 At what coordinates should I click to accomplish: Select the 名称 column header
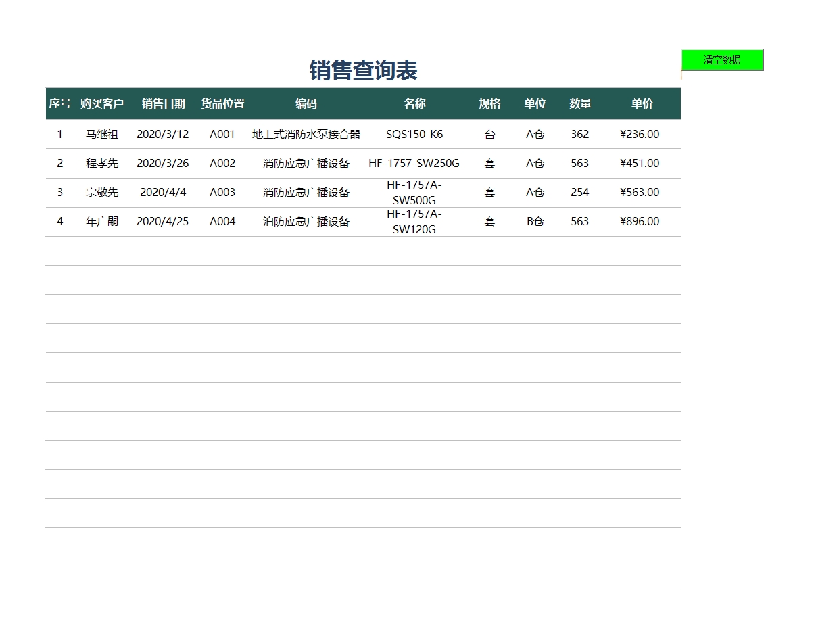[x=414, y=103]
